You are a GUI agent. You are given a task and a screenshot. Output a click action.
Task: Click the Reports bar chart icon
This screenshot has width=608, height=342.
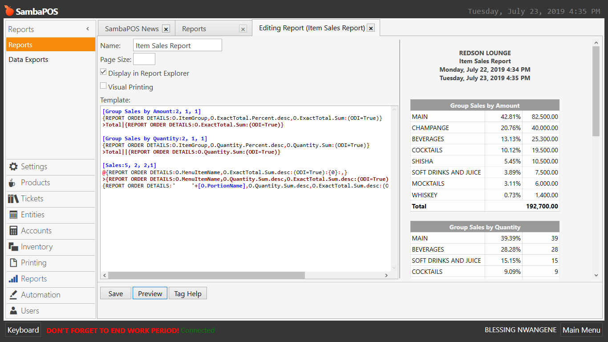point(13,279)
